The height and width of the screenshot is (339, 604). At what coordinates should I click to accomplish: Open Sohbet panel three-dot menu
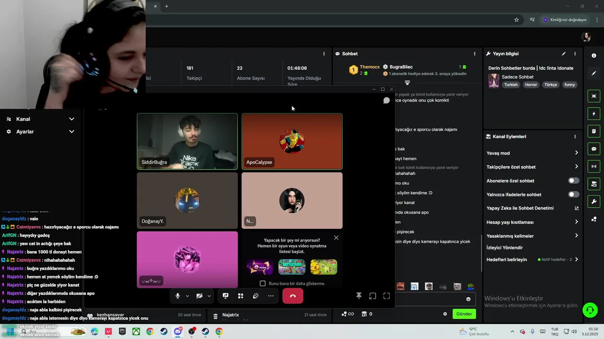point(475,54)
